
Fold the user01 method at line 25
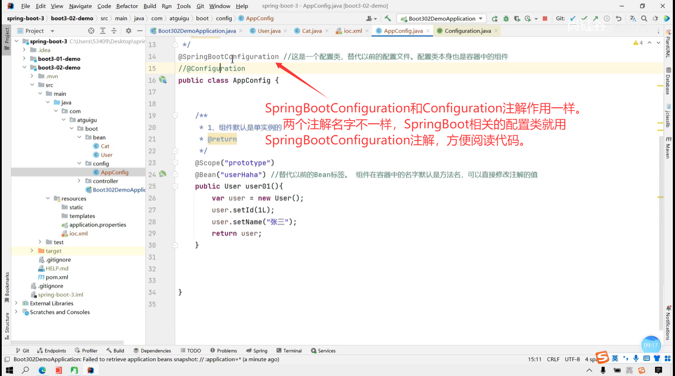pyautogui.click(x=175, y=186)
